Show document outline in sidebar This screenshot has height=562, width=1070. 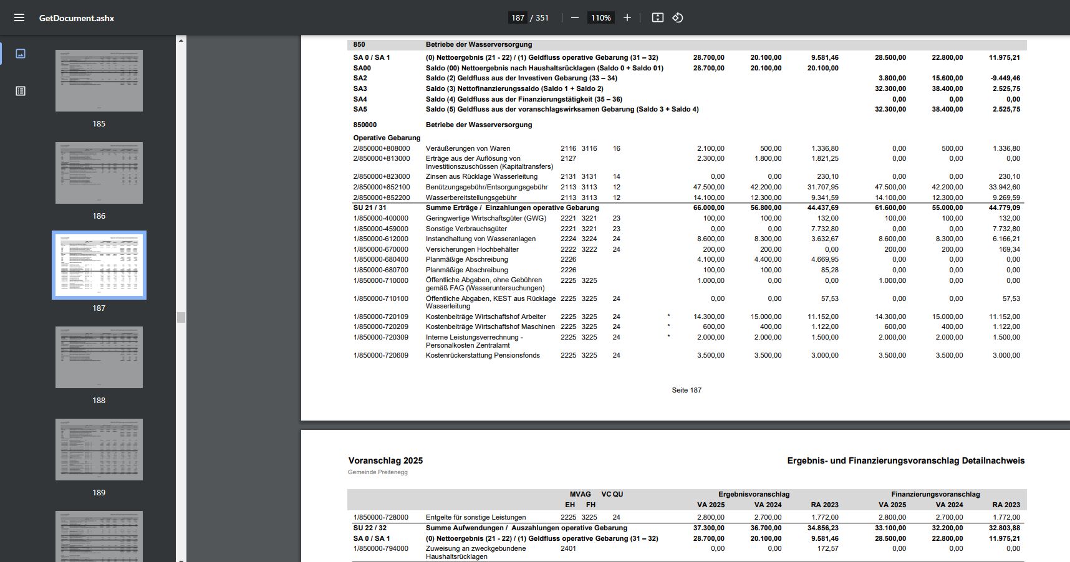pos(21,91)
